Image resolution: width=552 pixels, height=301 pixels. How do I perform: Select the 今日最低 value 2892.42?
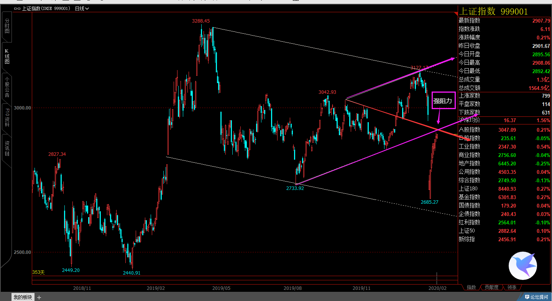pyautogui.click(x=541, y=71)
